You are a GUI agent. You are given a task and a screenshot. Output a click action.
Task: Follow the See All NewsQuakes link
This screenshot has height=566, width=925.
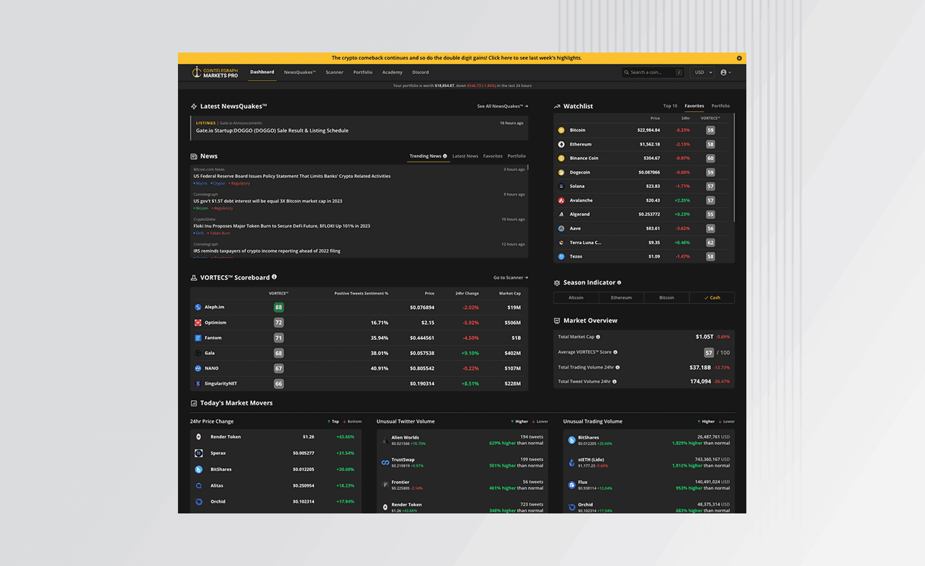pyautogui.click(x=502, y=107)
